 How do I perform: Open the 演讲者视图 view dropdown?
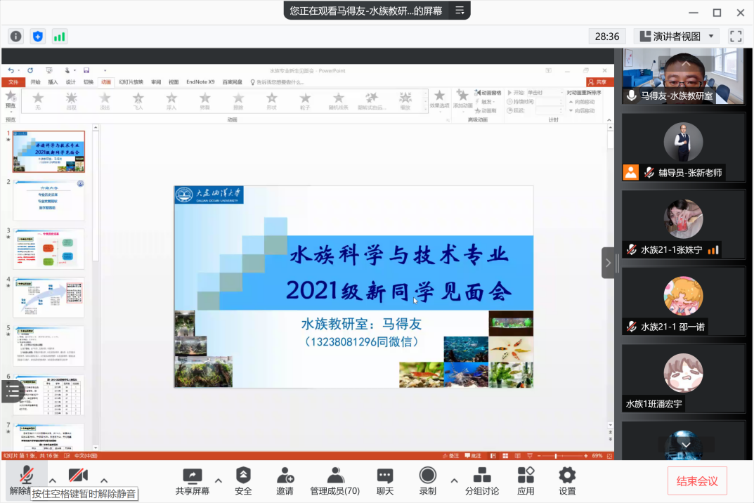pyautogui.click(x=677, y=36)
